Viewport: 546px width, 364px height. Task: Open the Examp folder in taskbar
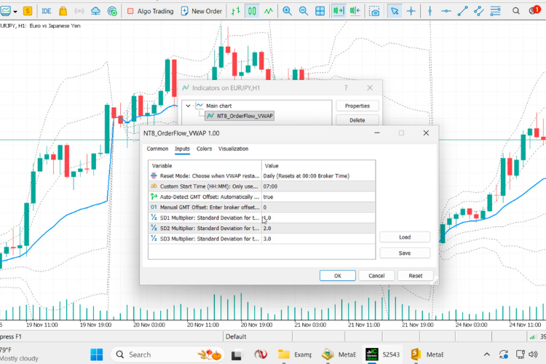pyautogui.click(x=295, y=355)
